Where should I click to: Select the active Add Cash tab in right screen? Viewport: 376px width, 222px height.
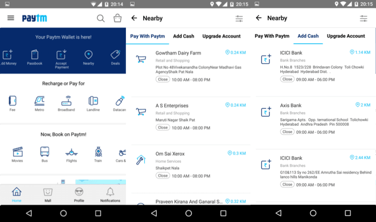[308, 36]
